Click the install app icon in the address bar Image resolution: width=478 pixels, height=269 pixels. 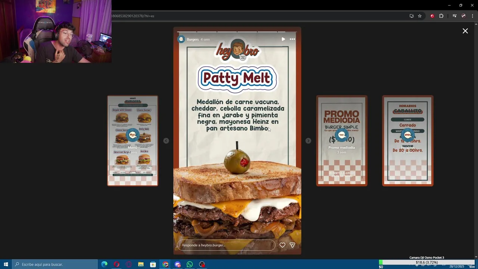tap(412, 16)
